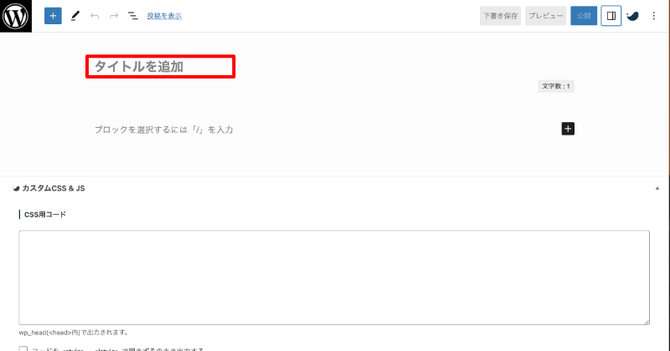This screenshot has height=351, width=670.
Task: Tick the checkbox below the CSS code field
Action: [x=23, y=349]
